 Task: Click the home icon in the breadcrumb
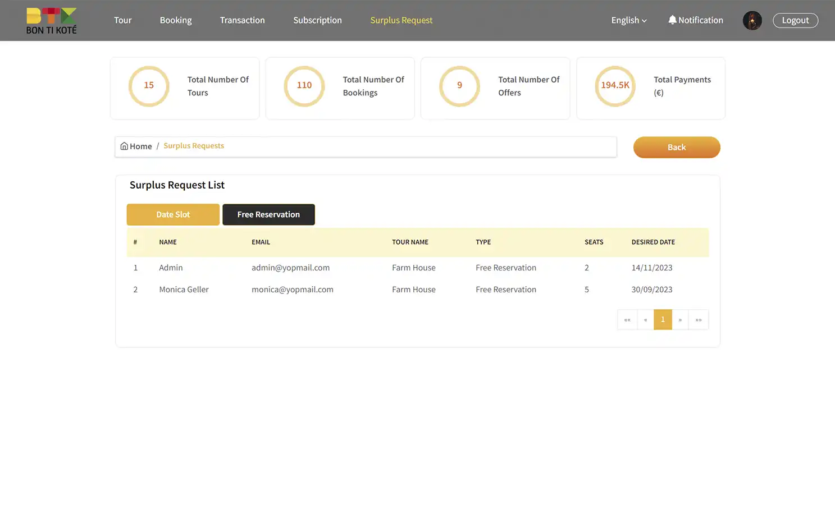pos(125,146)
